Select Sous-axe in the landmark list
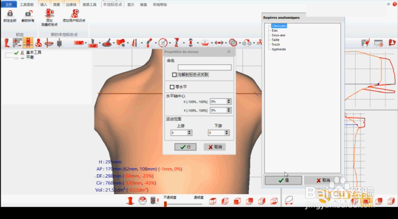This screenshot has width=398, height=219. pos(278,35)
